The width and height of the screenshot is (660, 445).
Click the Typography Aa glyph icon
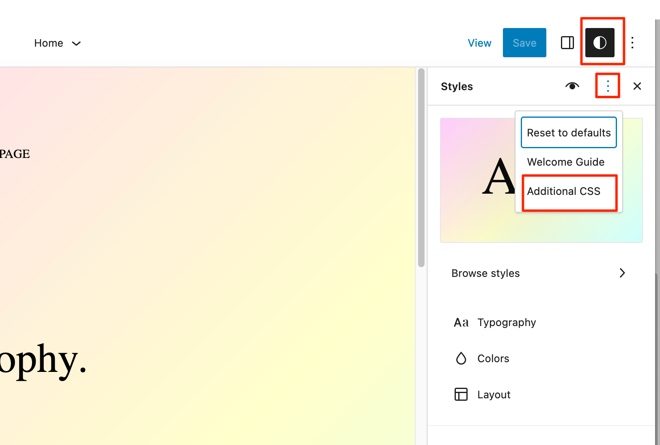(x=461, y=322)
